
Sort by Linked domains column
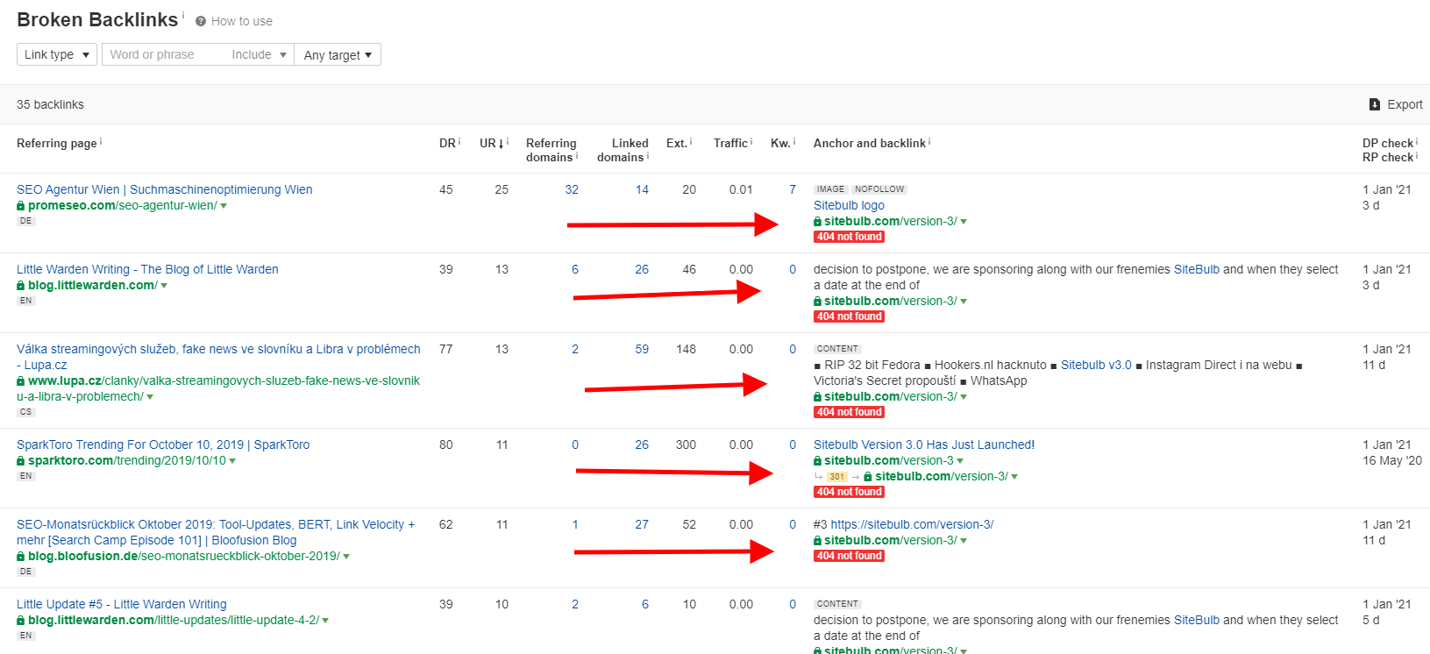coord(623,150)
